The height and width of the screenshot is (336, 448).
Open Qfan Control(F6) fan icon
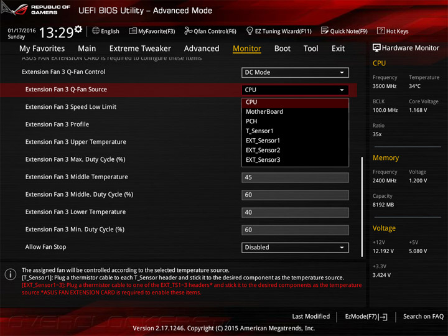(x=188, y=30)
